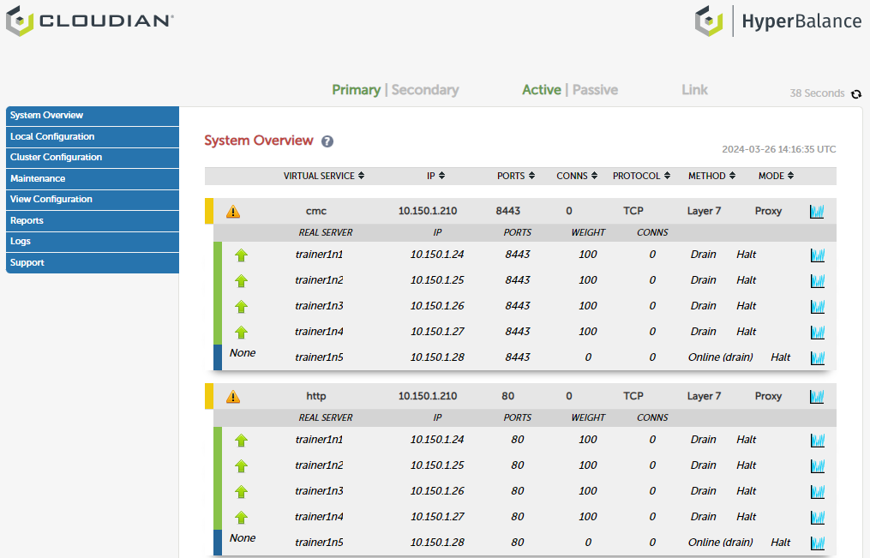Open graph icon for http trainer1n4 row
The image size is (870, 558).
tap(818, 518)
